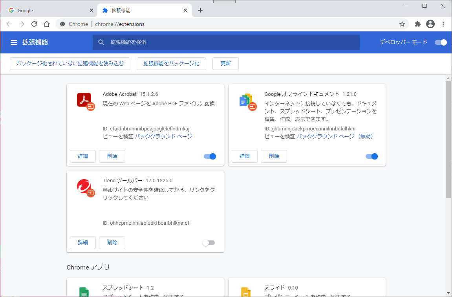The image size is (452, 297).
Task: Click the page reload icon
Action: click(x=34, y=24)
